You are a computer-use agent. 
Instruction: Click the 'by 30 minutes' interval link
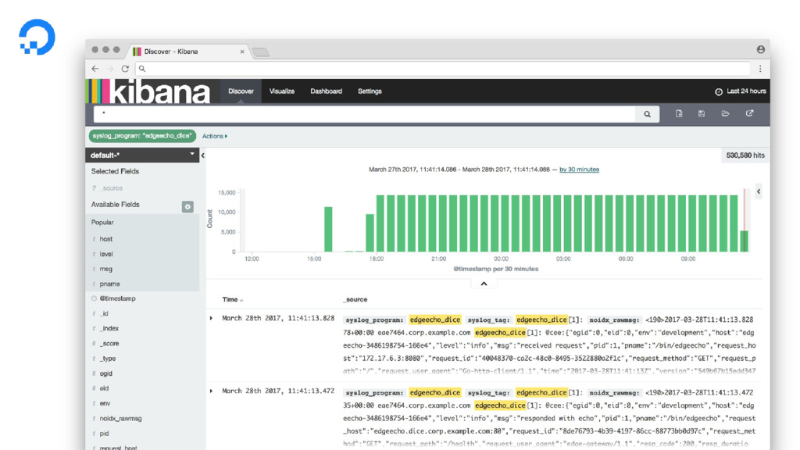click(579, 170)
